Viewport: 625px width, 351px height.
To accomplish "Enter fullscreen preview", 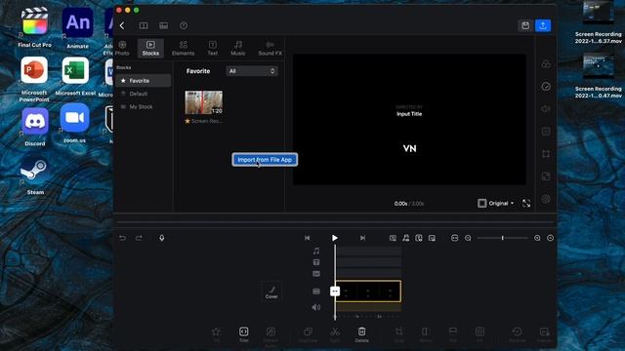I will [526, 204].
